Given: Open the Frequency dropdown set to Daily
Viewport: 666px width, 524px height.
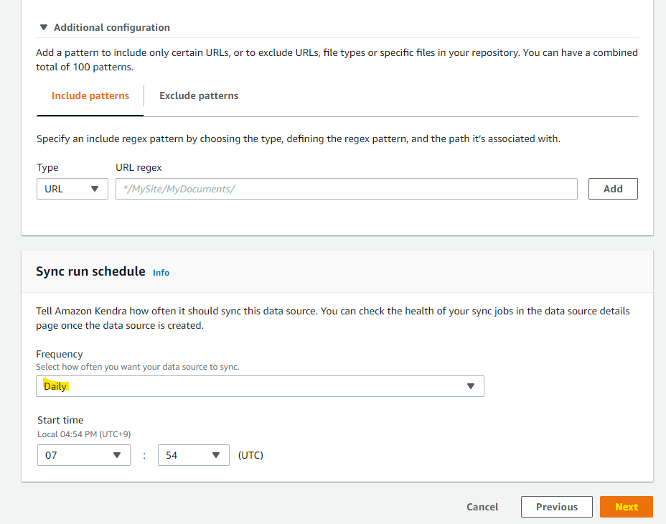Looking at the screenshot, I should coord(261,385).
